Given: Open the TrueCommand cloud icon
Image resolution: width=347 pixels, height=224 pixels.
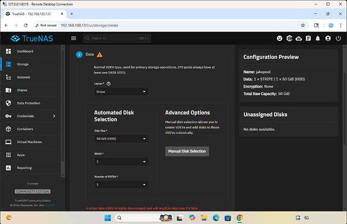Looking at the screenshot, I should [x=299, y=39].
